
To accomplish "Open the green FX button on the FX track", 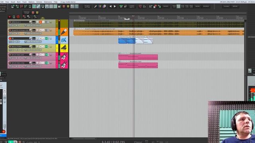I will (46, 39).
